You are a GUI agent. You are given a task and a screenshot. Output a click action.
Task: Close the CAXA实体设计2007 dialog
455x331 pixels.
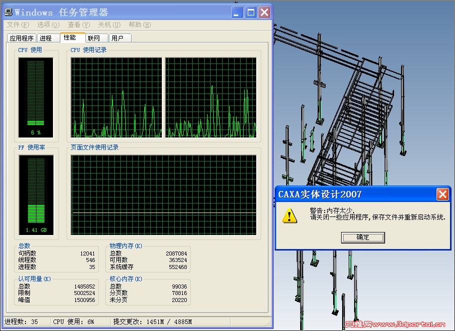click(x=443, y=194)
